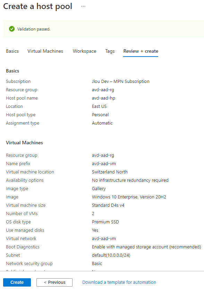Select the Tags tab

[110, 51]
